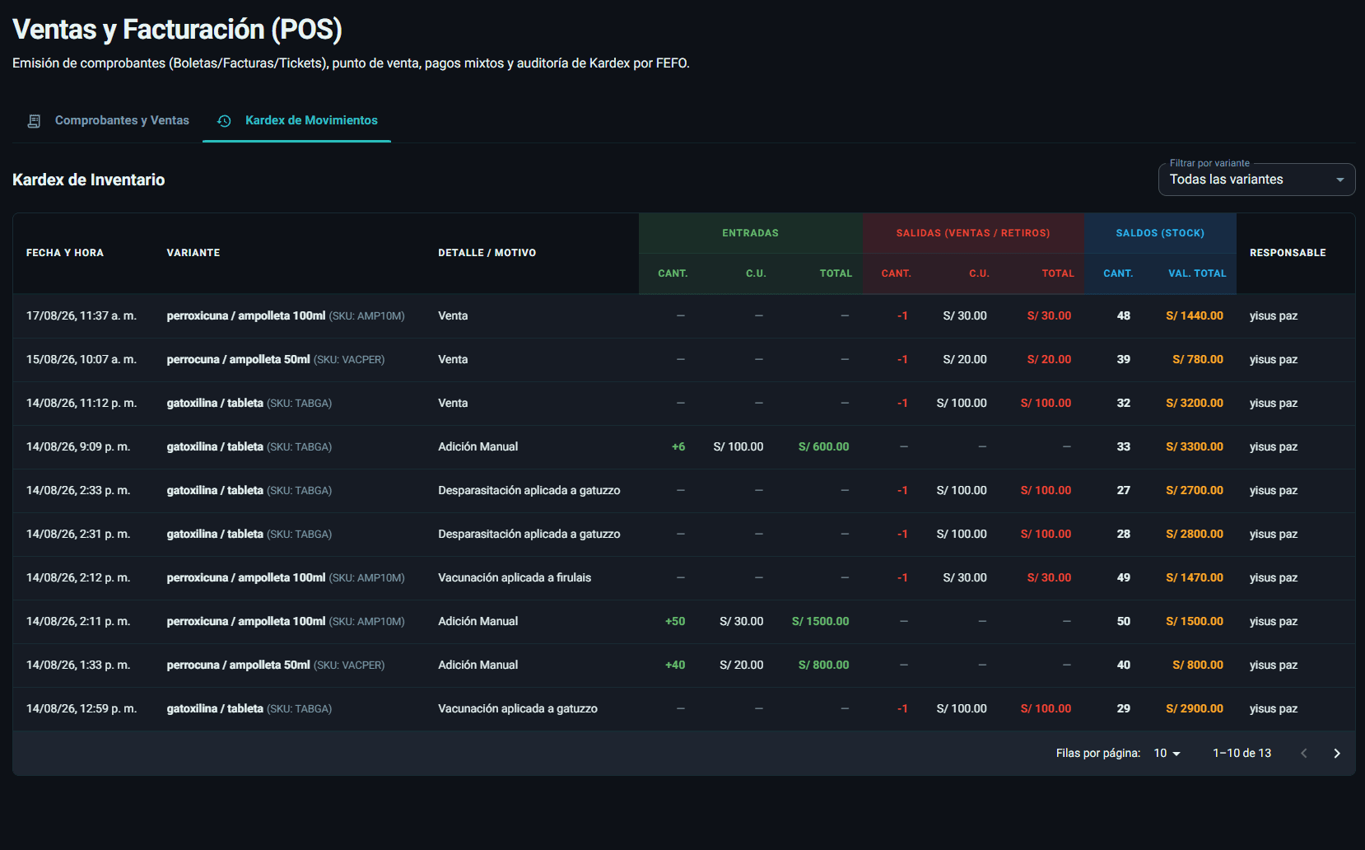This screenshot has height=850, width=1365.
Task: Select the row dated 14/08/26, 11:12 p. m.
Action: pyautogui.click(x=683, y=403)
